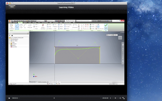The height and width of the screenshot is (101, 162).
Task: Select the Line sketch tool
Action: click(17, 26)
